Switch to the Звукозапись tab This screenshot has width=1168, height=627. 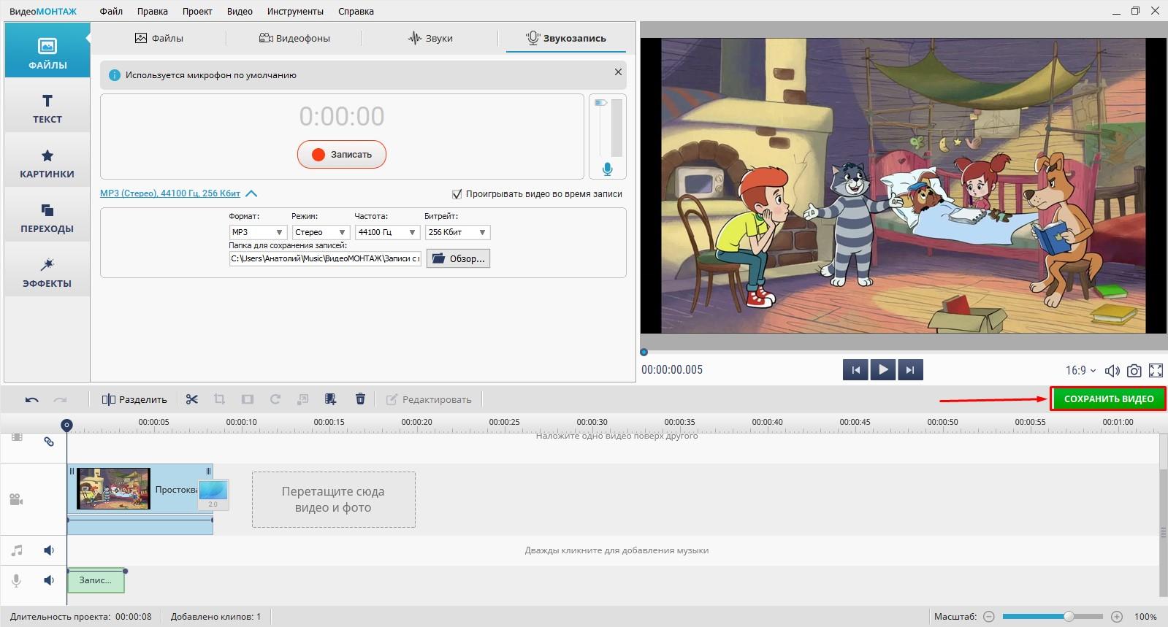566,38
